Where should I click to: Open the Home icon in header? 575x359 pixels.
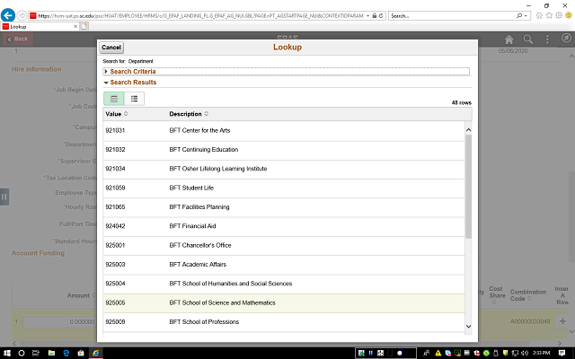click(509, 39)
